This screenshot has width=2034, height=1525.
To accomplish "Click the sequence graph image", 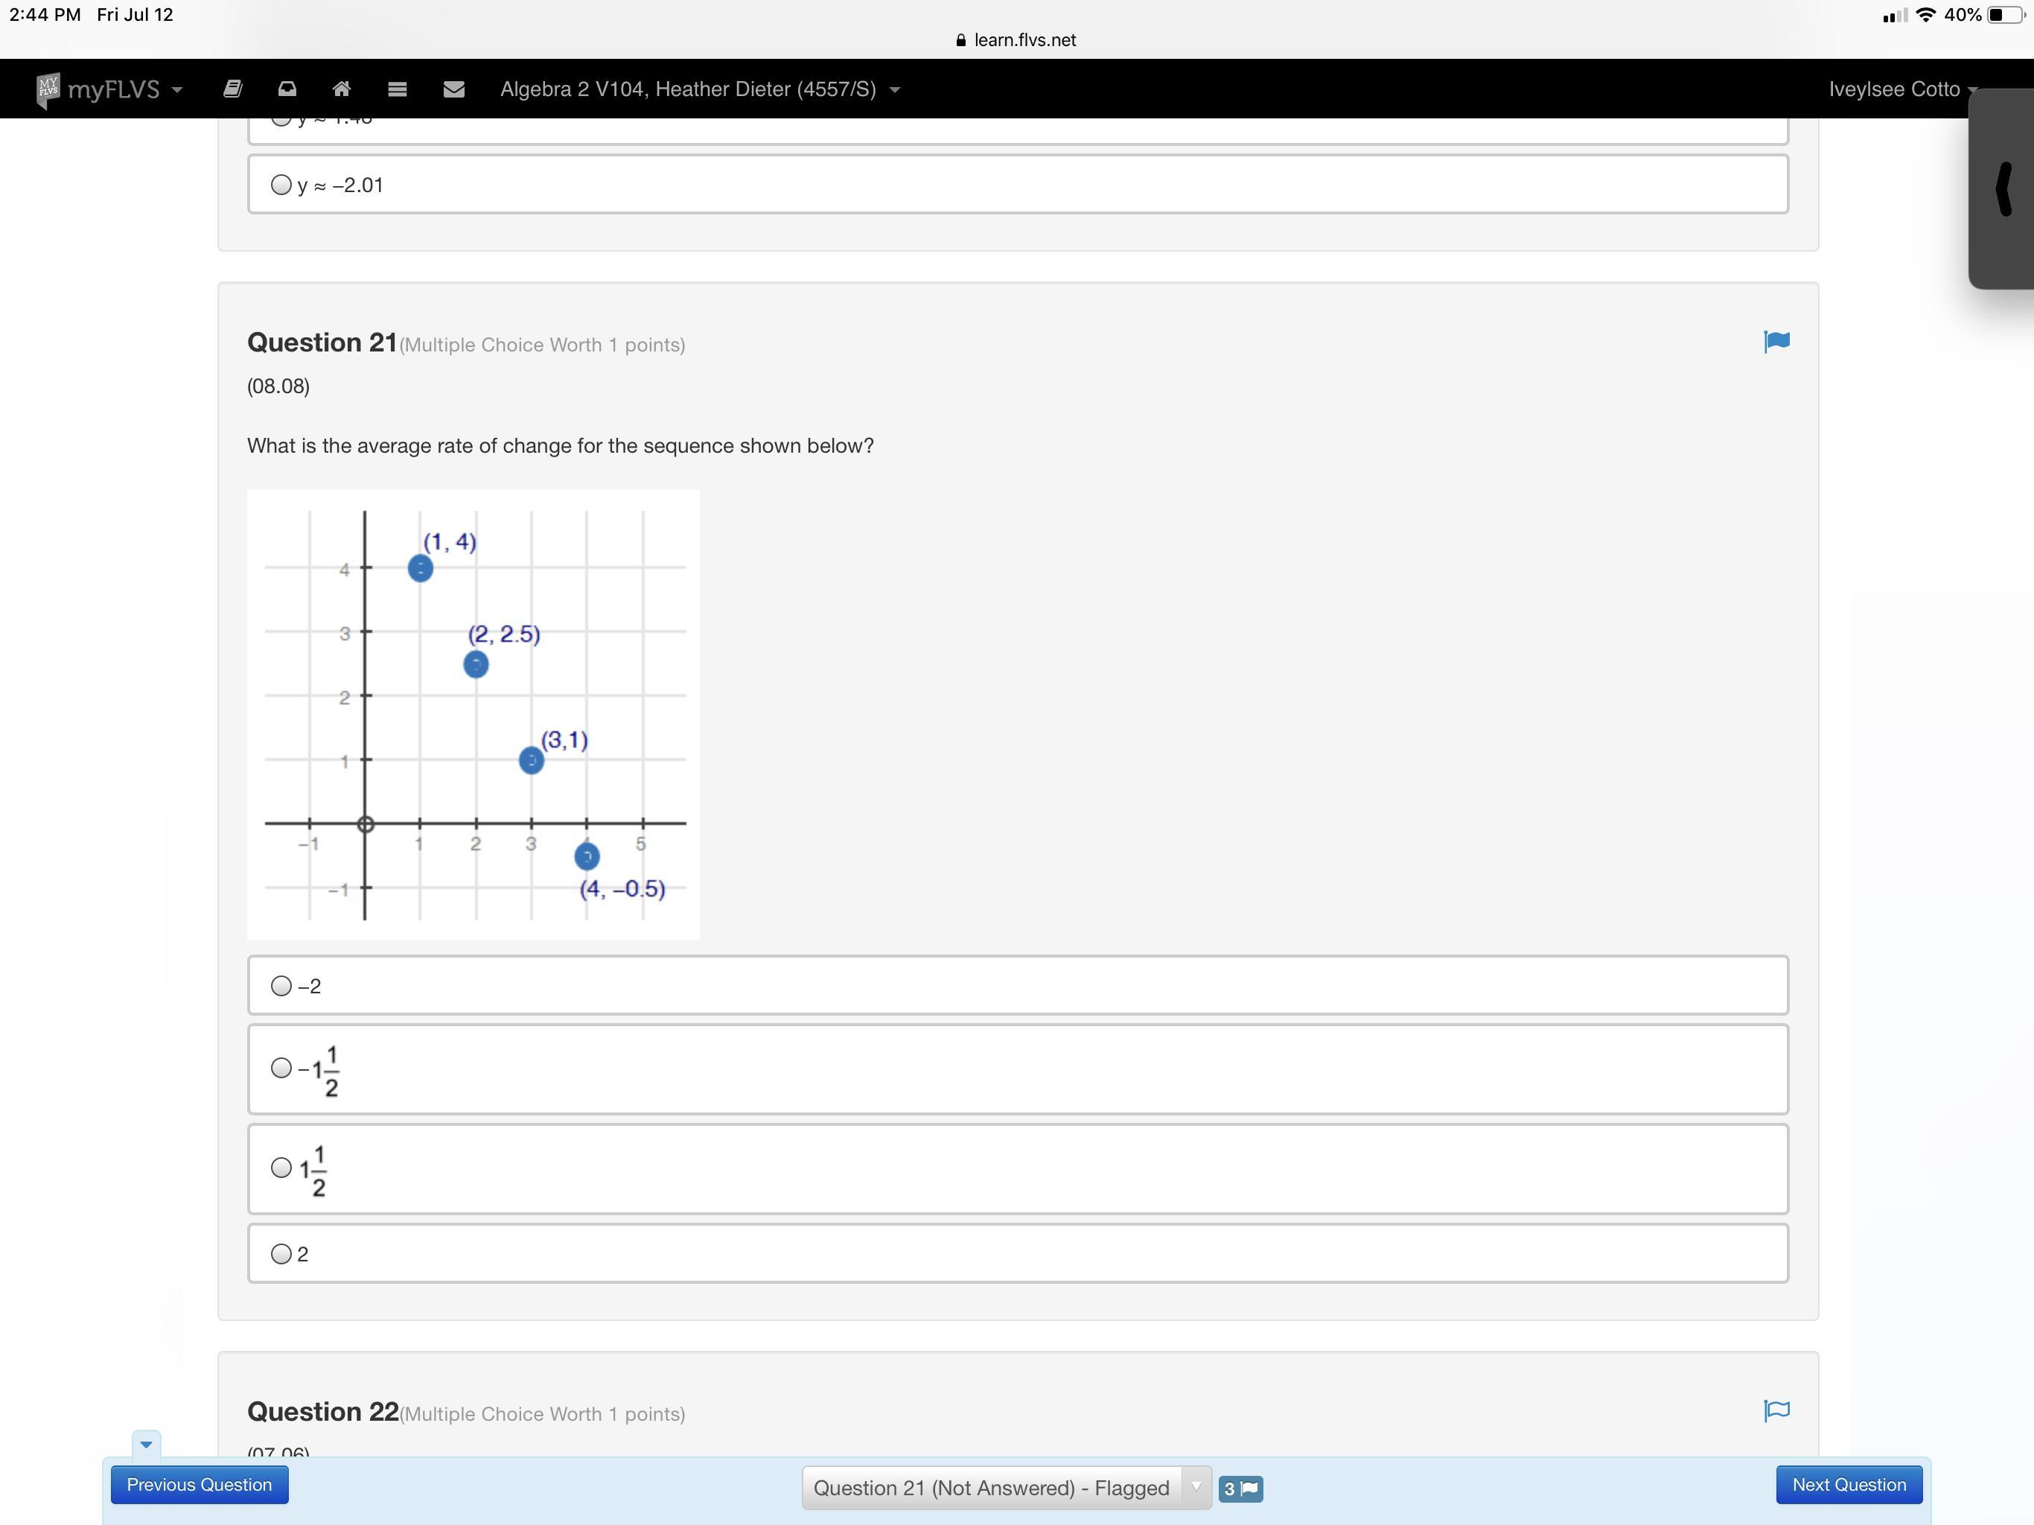I will (473, 715).
